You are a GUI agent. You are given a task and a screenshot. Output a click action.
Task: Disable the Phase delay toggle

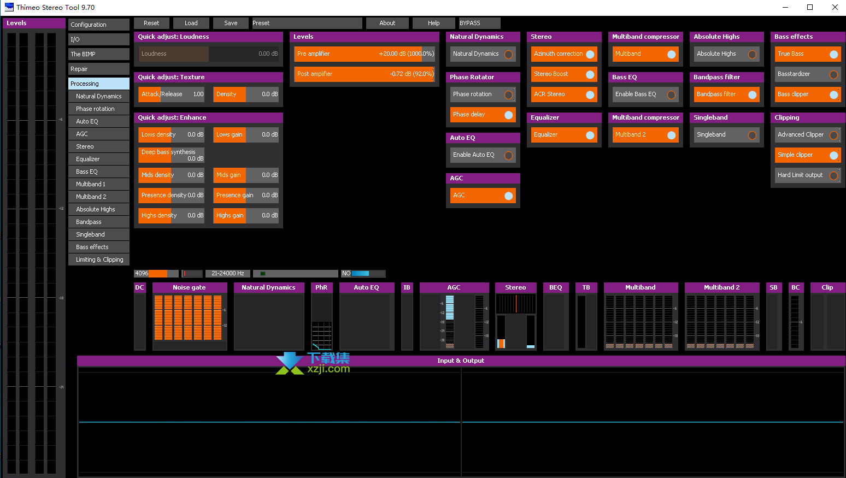[x=483, y=115]
